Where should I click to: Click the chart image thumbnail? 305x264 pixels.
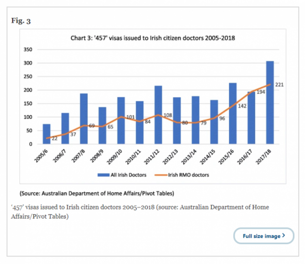[x=152, y=106]
